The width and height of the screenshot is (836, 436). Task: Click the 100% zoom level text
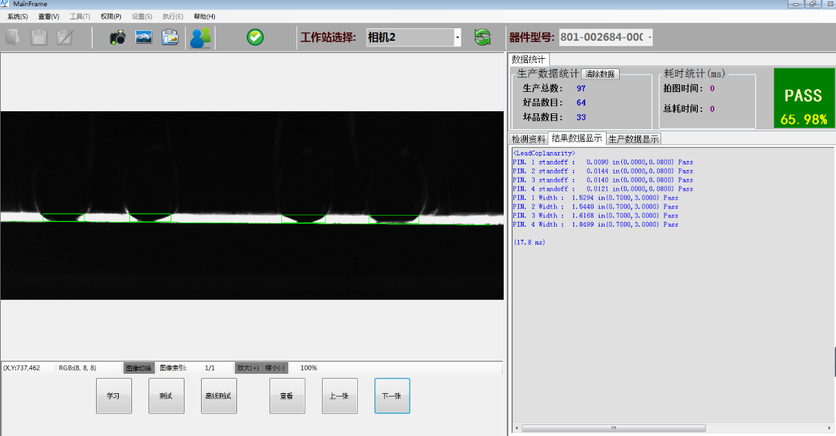tap(309, 368)
